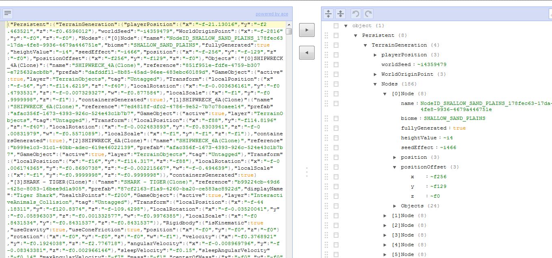Expand all fields in tree view
552x258 pixels.
[328, 14]
